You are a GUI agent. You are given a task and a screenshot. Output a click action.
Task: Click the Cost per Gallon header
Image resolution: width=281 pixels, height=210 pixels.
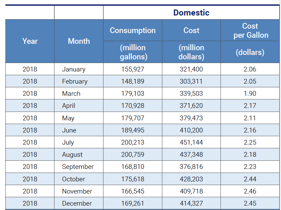pyautogui.click(x=251, y=30)
